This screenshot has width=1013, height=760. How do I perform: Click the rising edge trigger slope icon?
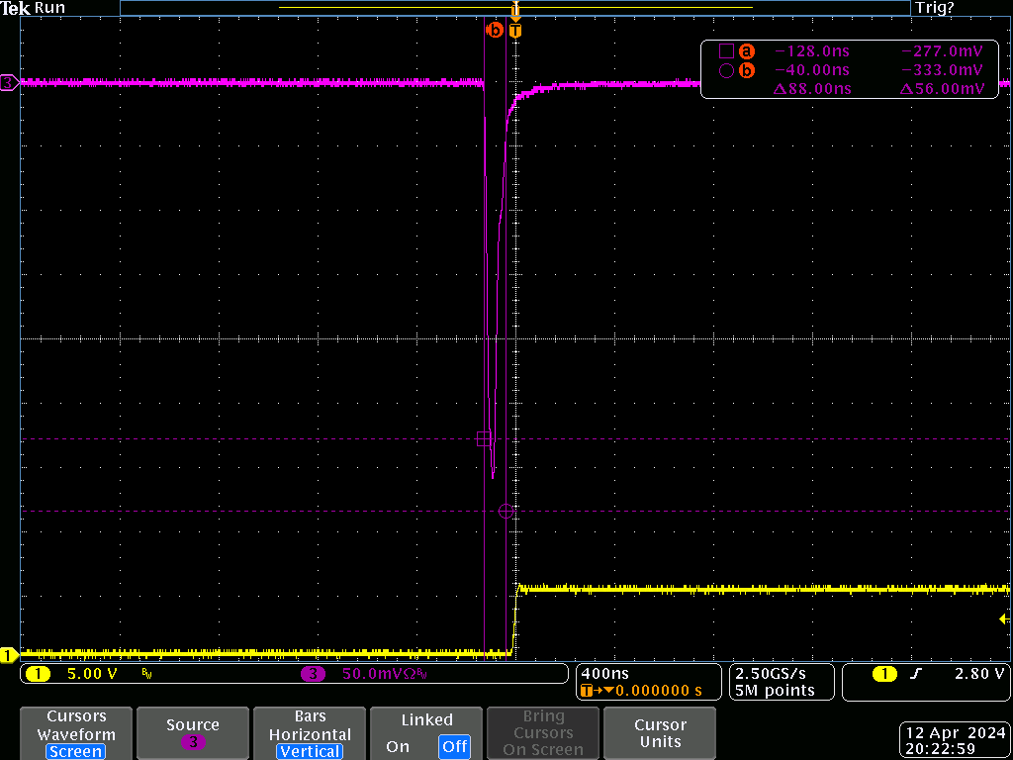[x=915, y=674]
